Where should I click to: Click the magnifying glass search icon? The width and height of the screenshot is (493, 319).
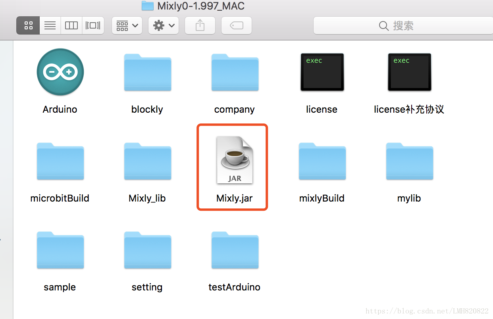pos(384,26)
